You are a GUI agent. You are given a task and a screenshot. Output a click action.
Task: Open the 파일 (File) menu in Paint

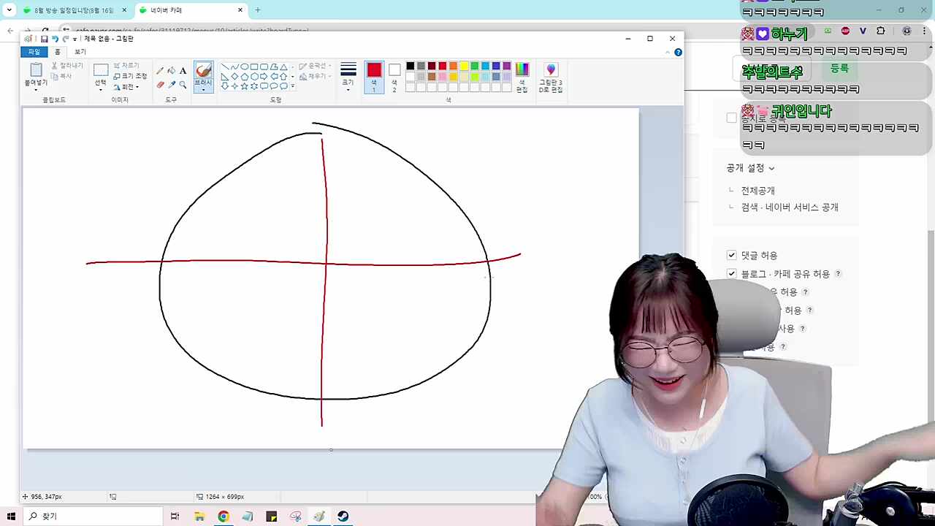34,52
